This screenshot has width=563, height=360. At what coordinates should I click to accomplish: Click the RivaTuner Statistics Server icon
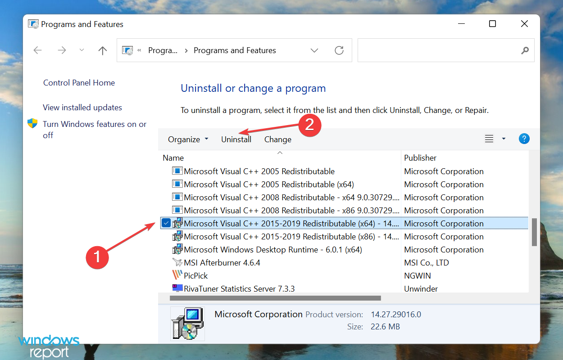(x=177, y=288)
